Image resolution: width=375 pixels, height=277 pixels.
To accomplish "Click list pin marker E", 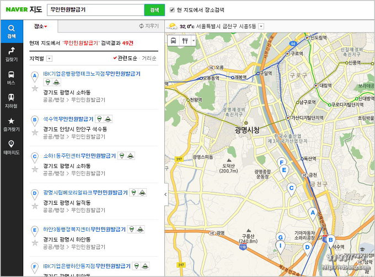I will [x=35, y=231].
